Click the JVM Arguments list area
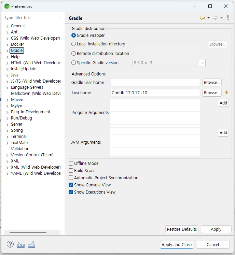Image resolution: width=235 pixels, height=255 pixels. (x=155, y=142)
